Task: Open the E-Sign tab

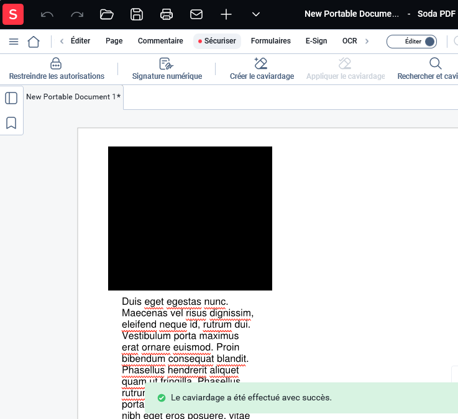Action: tap(316, 41)
